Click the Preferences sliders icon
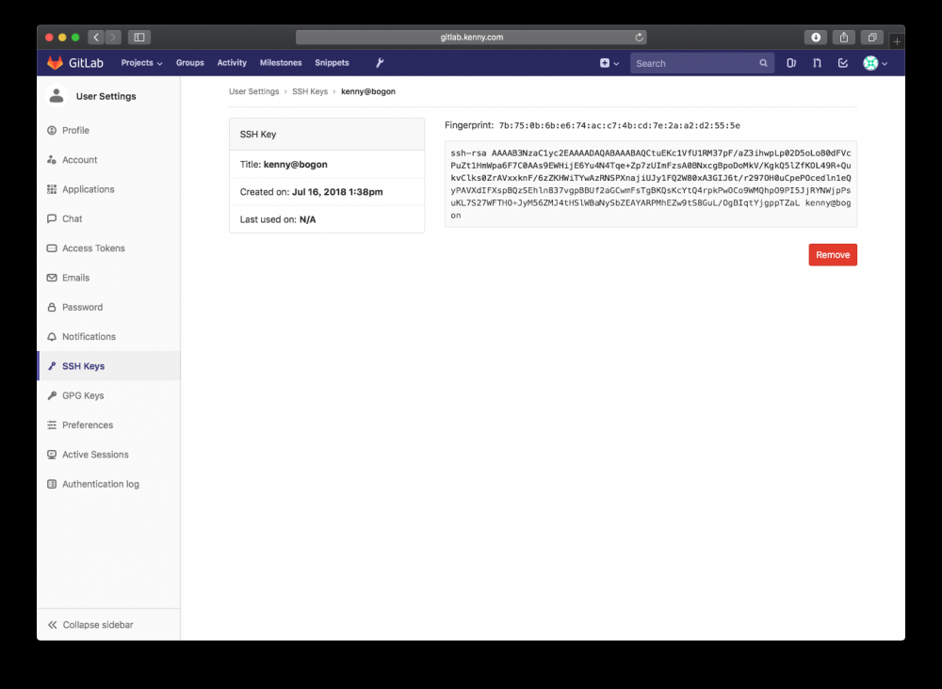 pyautogui.click(x=52, y=425)
